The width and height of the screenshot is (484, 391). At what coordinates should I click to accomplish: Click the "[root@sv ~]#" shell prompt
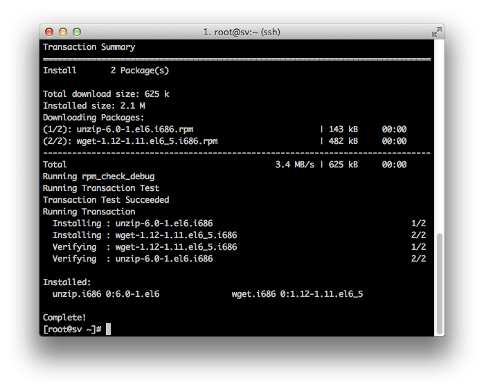point(72,329)
